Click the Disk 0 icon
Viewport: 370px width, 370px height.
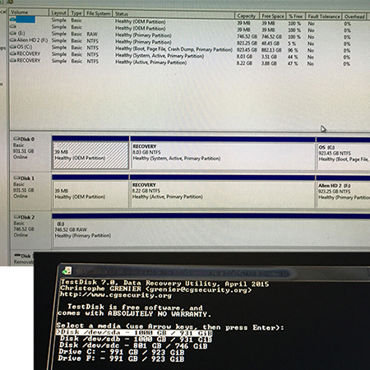pyautogui.click(x=16, y=139)
